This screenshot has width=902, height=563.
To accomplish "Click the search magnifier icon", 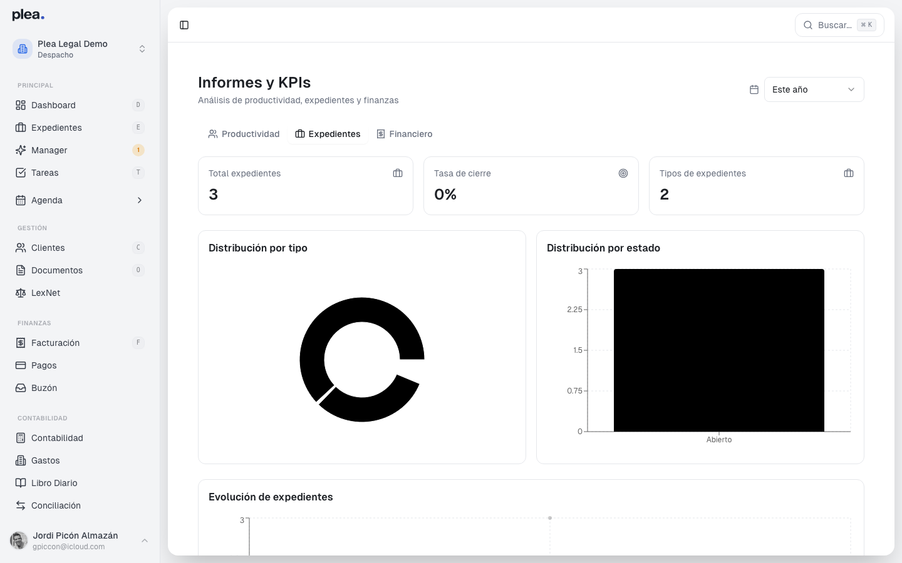I will point(808,25).
